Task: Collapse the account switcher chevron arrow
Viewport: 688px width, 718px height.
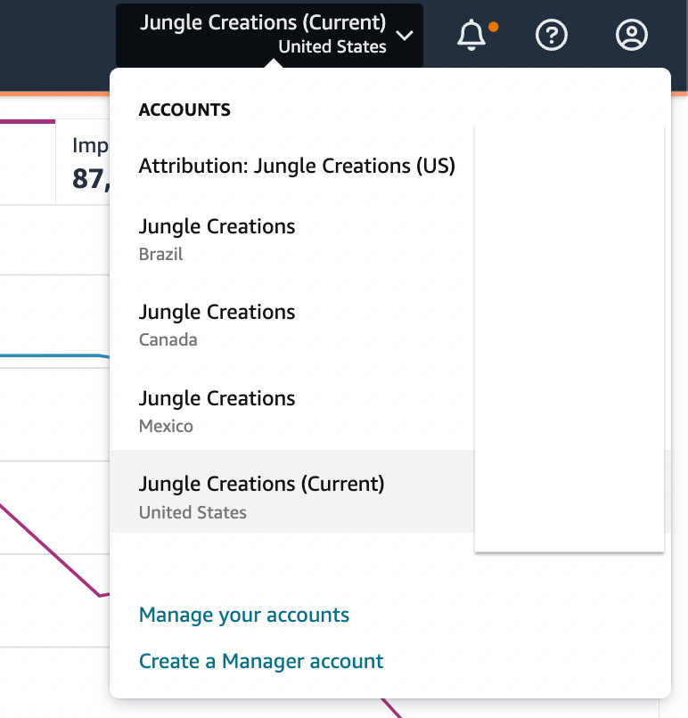Action: (405, 36)
